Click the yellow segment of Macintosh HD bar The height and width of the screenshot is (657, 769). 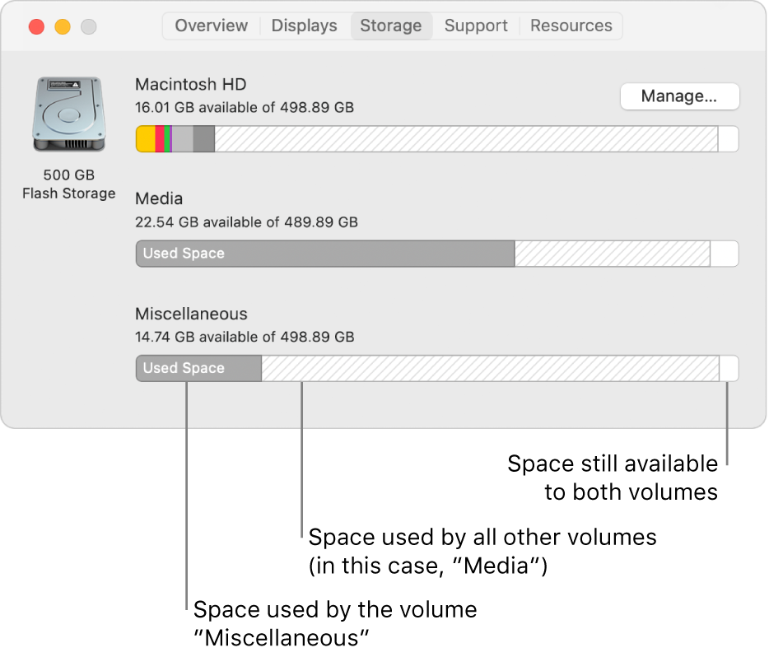click(146, 139)
